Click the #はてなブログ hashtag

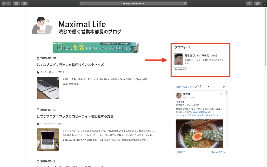pyautogui.click(x=183, y=115)
